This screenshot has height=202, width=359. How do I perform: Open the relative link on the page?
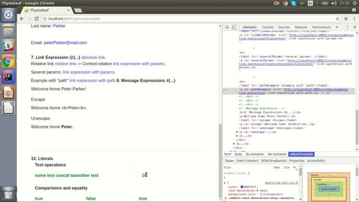tap(65, 64)
